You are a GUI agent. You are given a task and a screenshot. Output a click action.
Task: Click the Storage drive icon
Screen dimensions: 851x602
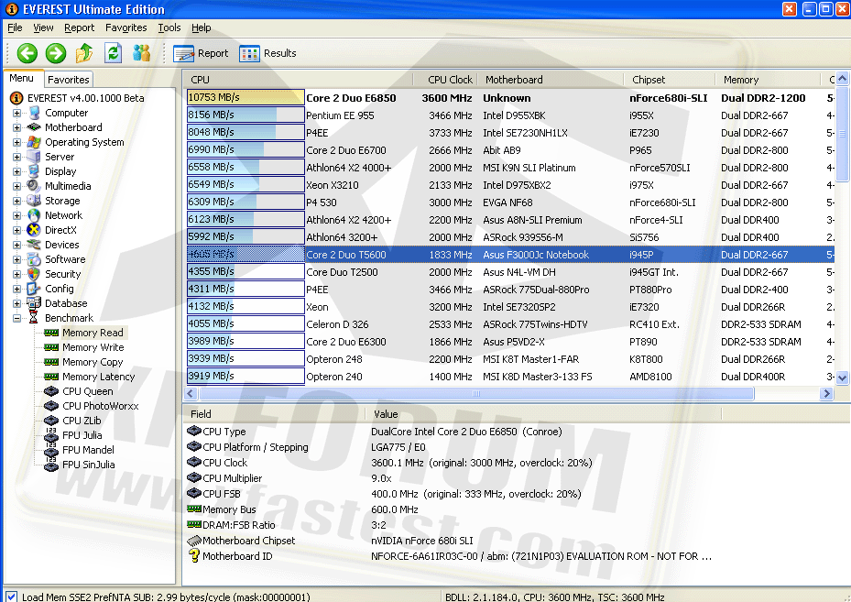(34, 201)
